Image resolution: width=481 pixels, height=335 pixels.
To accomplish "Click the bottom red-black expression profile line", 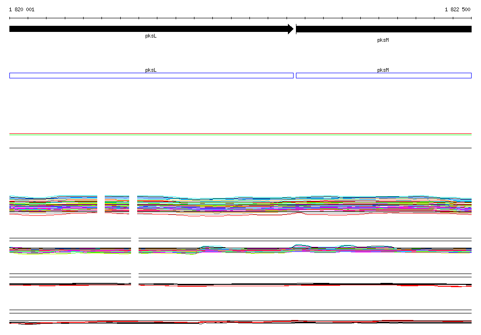I will click(240, 322).
